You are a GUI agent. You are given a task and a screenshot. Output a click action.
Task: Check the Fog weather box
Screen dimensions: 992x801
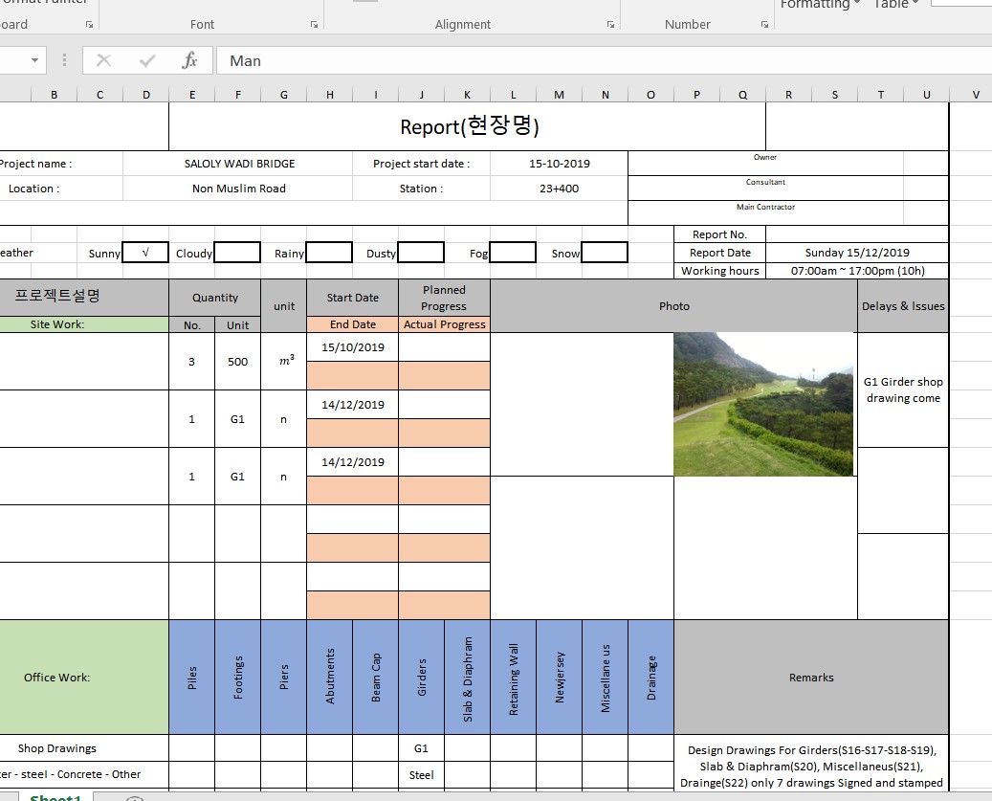(513, 253)
